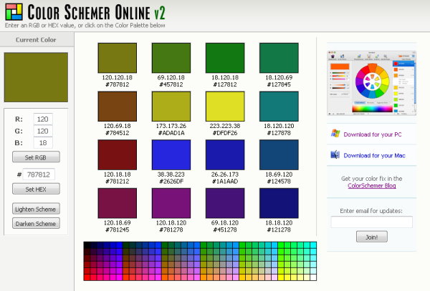
Task: Select the large Current Color swatch
Action: coord(36,77)
